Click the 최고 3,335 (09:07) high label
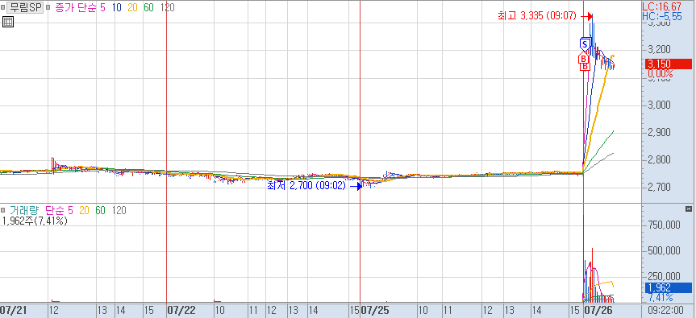Viewport: 696px width, 318px height. (537, 16)
